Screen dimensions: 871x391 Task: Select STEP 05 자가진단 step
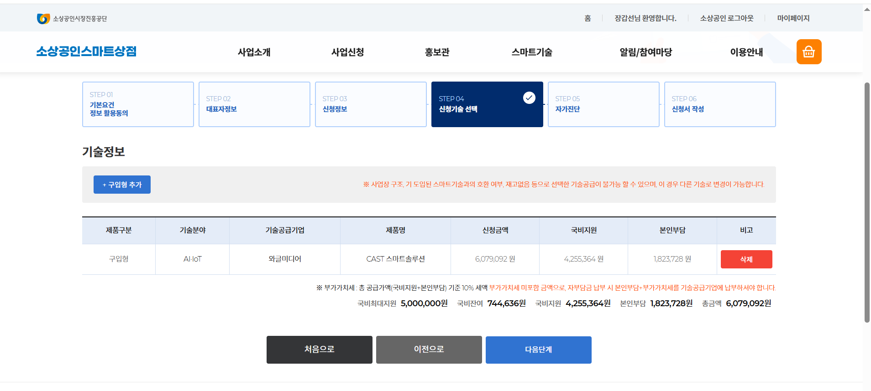[x=603, y=104]
